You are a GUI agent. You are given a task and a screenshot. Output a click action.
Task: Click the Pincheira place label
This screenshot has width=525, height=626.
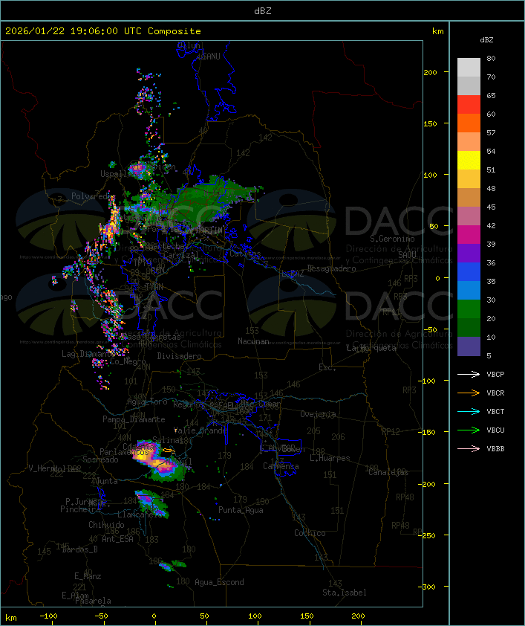tap(80, 509)
